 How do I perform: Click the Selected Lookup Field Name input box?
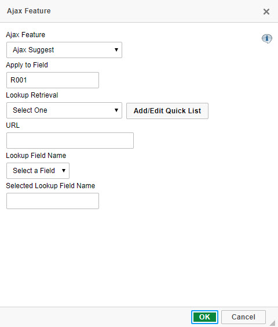53,201
